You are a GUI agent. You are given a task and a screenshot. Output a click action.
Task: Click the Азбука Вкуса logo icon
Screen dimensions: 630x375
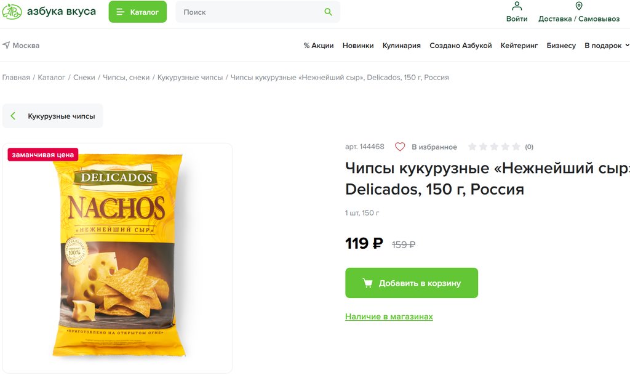[x=12, y=12]
